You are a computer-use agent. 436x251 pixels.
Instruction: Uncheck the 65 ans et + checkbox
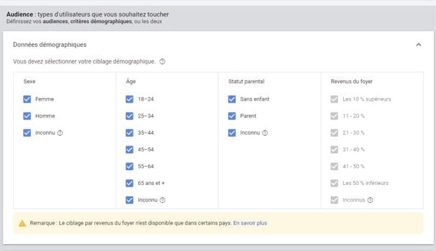click(x=129, y=183)
